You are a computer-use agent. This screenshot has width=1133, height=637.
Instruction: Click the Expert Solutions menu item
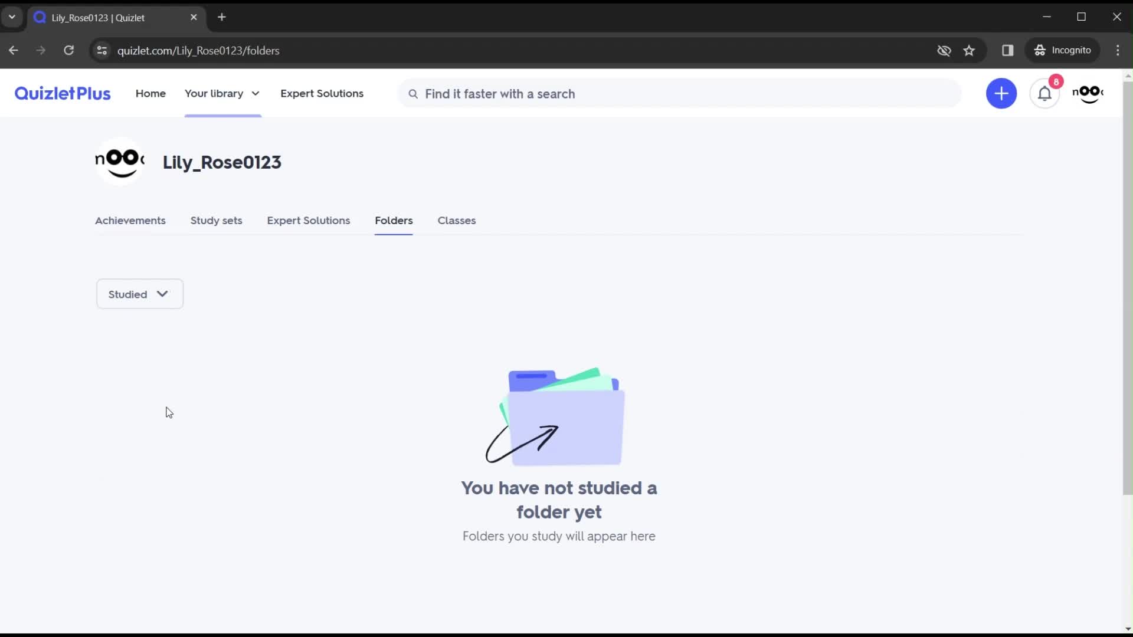[322, 93]
